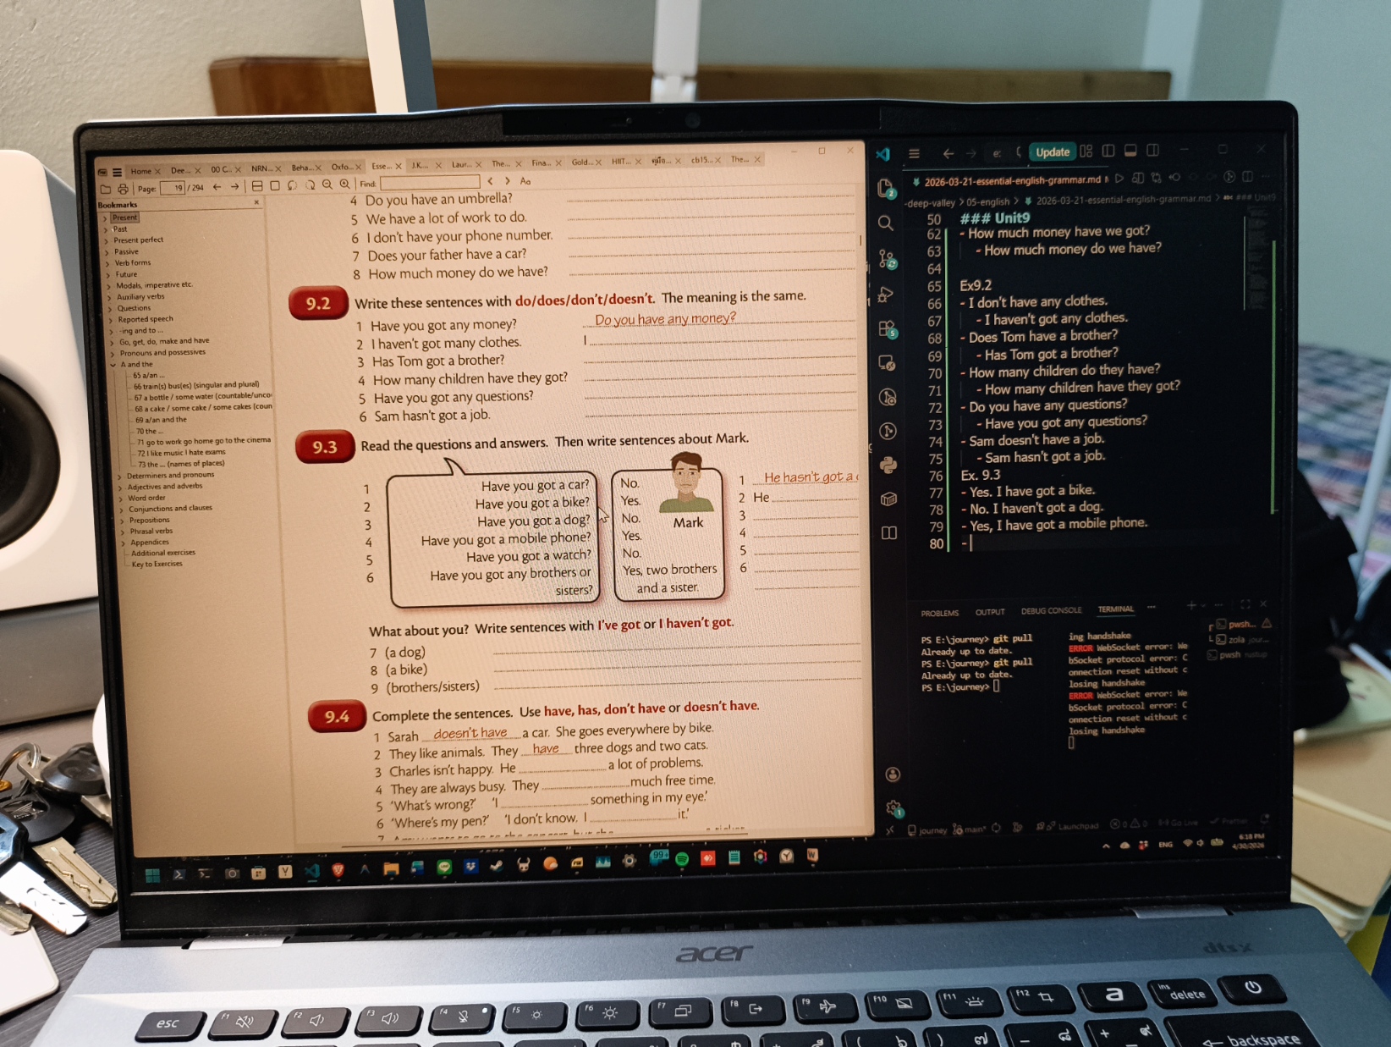Image resolution: width=1391 pixels, height=1047 pixels.
Task: Open taskbar clock showing 6:18 PM
Action: pos(1249,840)
